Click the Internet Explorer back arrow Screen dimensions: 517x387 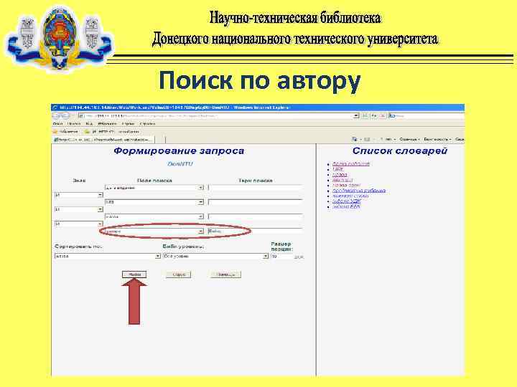[57, 116]
